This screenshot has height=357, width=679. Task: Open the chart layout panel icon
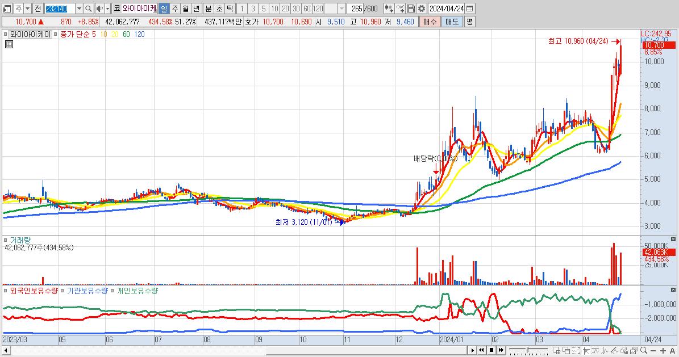(x=7, y=9)
